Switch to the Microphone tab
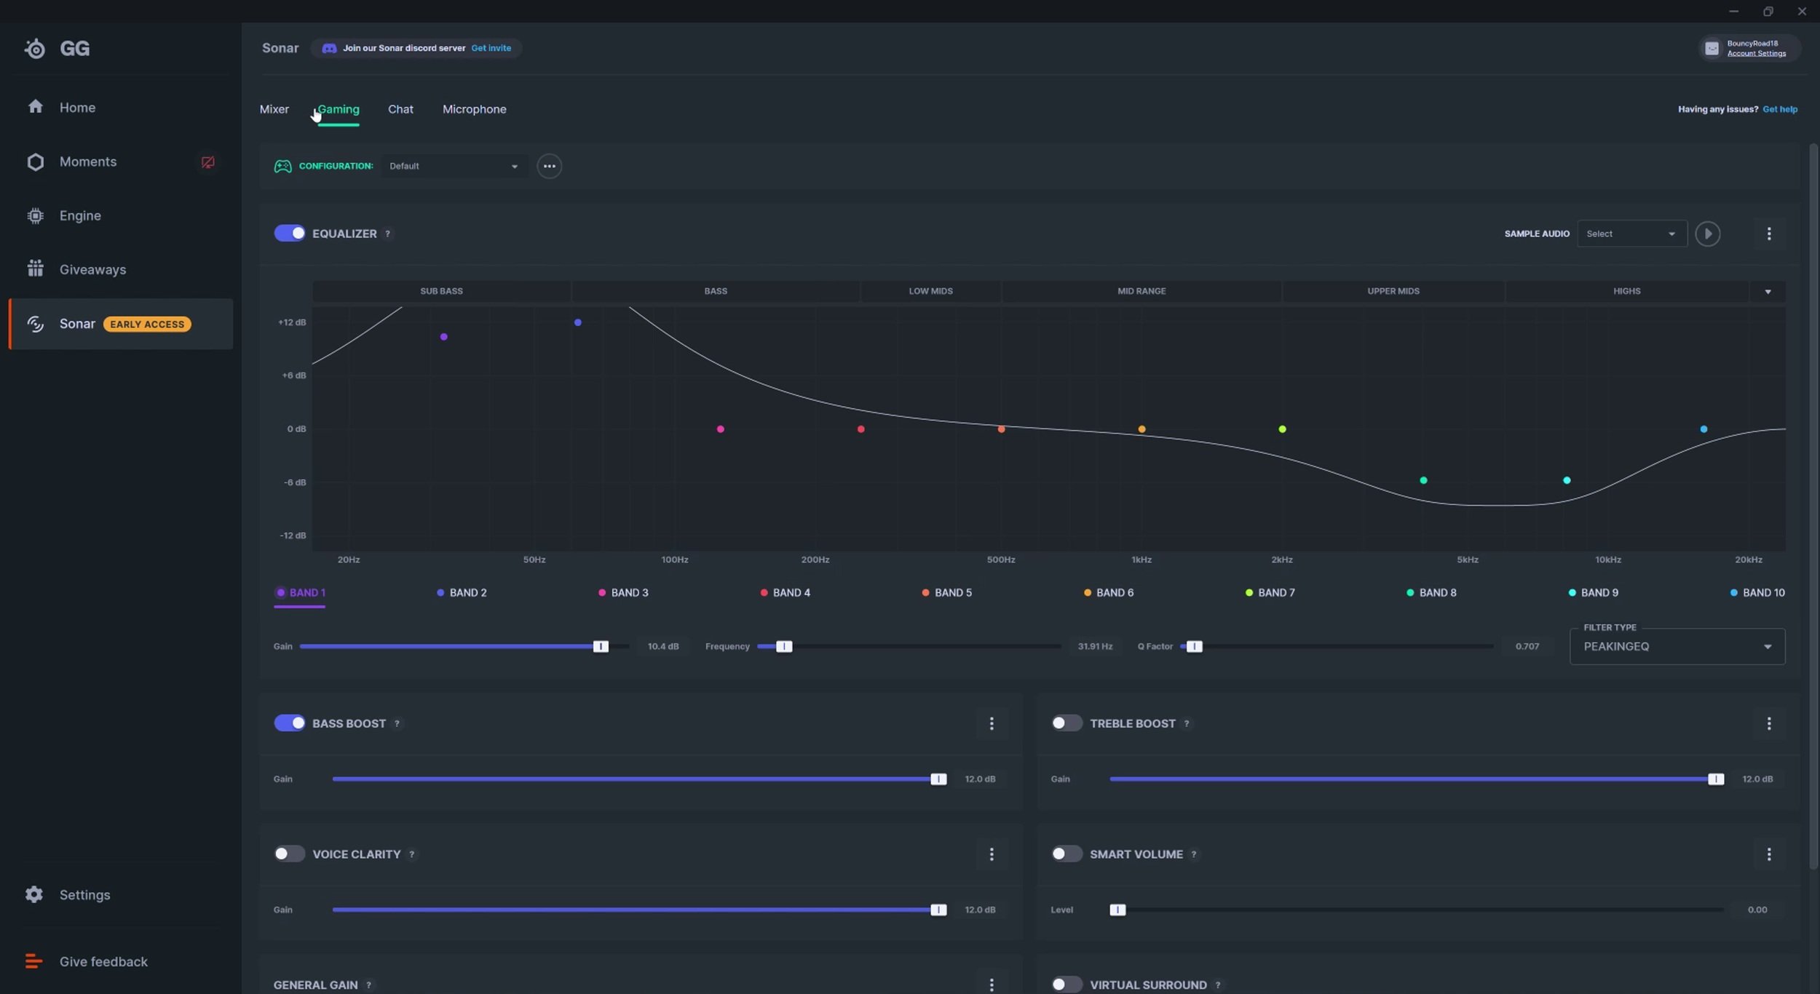This screenshot has width=1820, height=994. pyautogui.click(x=475, y=109)
